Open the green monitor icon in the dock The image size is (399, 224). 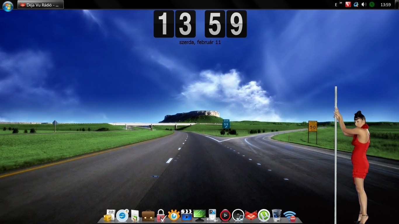[199, 216]
